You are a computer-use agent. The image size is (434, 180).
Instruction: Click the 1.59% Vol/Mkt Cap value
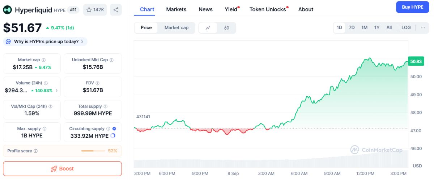coord(32,113)
